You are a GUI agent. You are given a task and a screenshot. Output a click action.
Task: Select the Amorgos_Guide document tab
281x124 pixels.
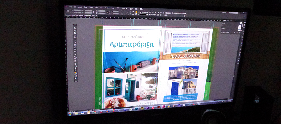tap(80, 15)
